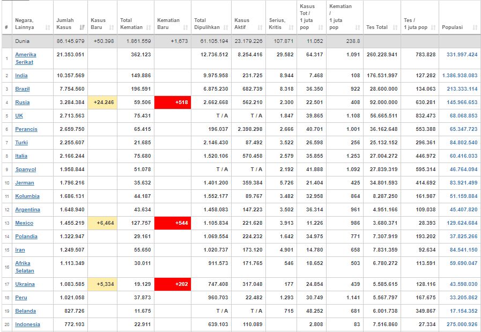Open the Peru country link
Image resolution: width=481 pixels, height=332 pixels.
pyautogui.click(x=21, y=298)
